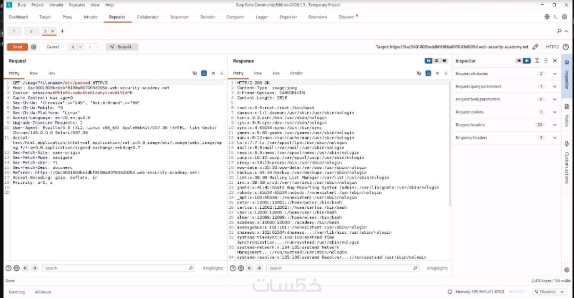Select top-bottom request/response layout
The image size is (574, 298).
click(436, 61)
